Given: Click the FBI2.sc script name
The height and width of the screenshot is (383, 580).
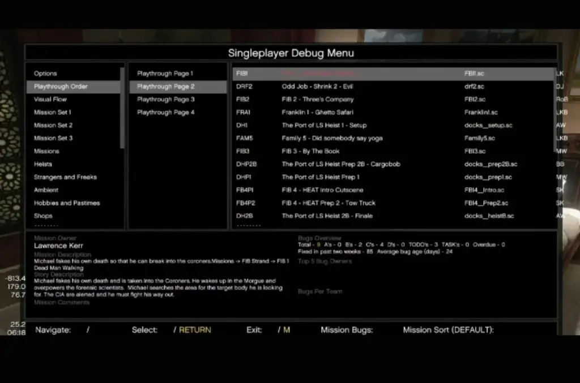Looking at the screenshot, I should pos(475,100).
